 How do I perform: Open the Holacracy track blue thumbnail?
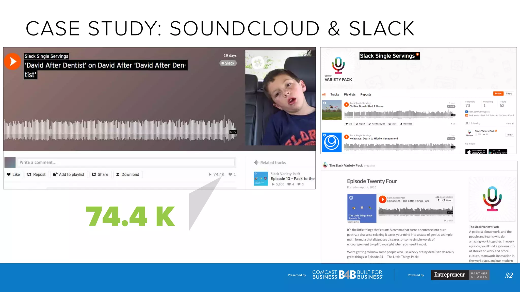pos(332,142)
